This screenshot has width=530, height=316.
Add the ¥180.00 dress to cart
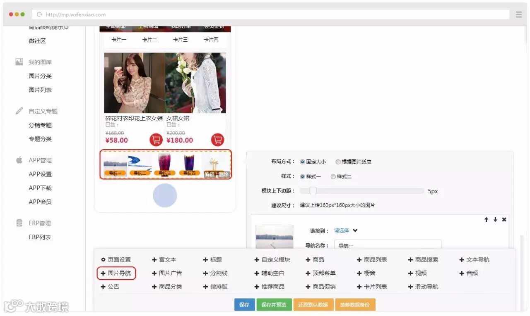217,140
